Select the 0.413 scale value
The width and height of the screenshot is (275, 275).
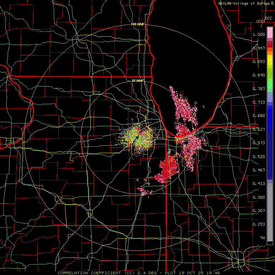coord(259,184)
